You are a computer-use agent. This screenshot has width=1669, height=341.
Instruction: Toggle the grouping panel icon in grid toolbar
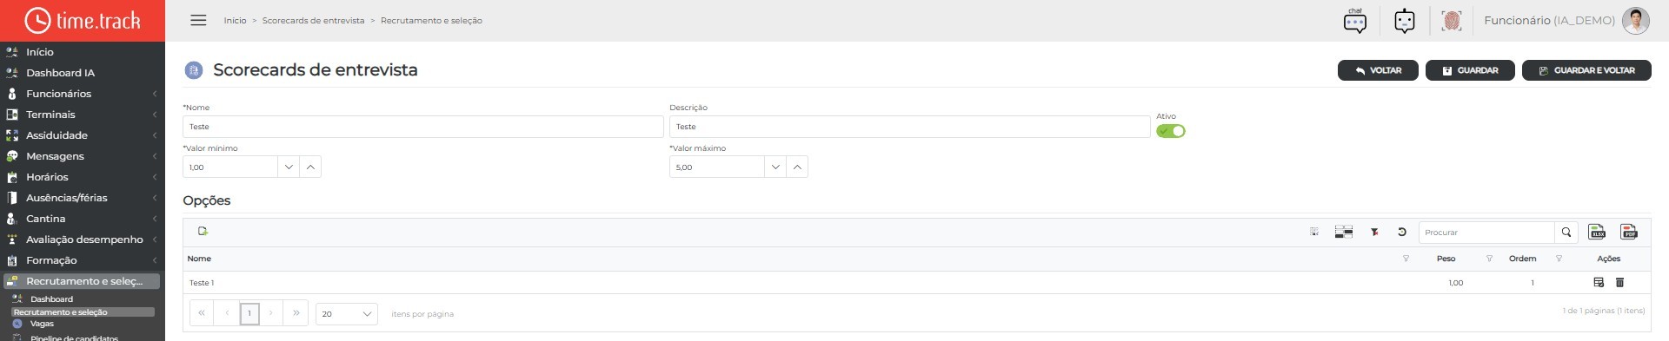point(1344,232)
